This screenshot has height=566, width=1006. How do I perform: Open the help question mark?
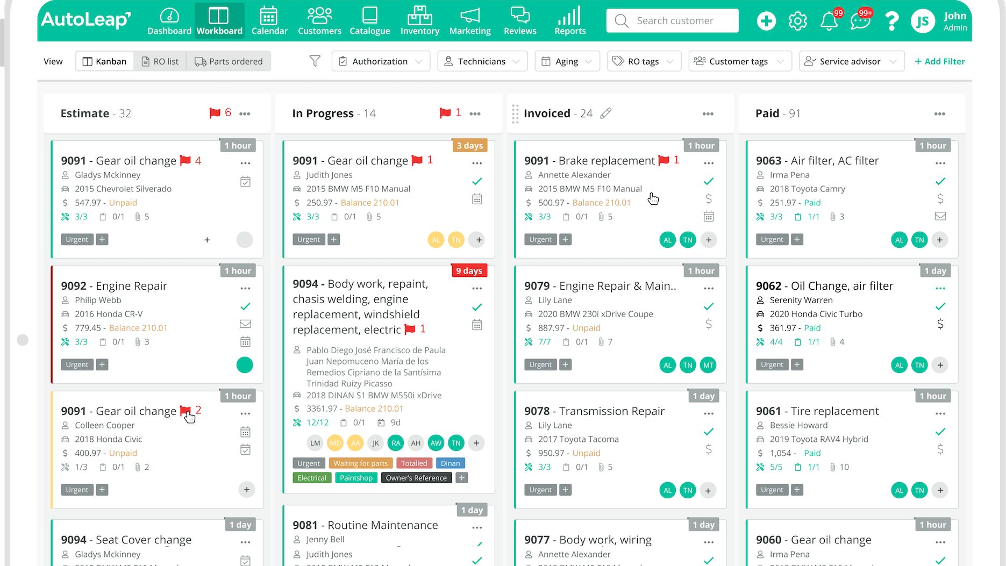[891, 21]
